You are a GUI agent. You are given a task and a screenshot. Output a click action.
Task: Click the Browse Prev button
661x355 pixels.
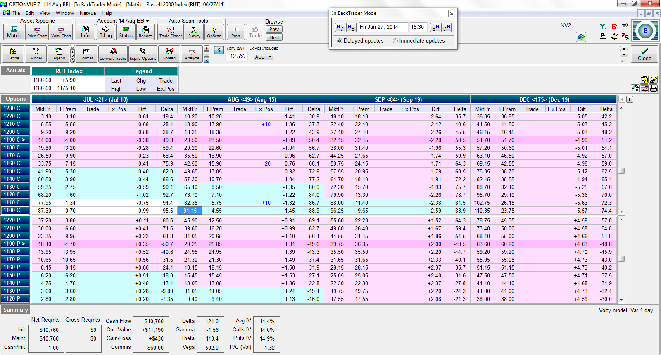[274, 29]
